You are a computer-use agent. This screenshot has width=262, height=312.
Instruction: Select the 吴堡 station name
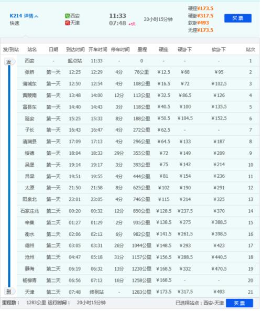tap(30, 165)
